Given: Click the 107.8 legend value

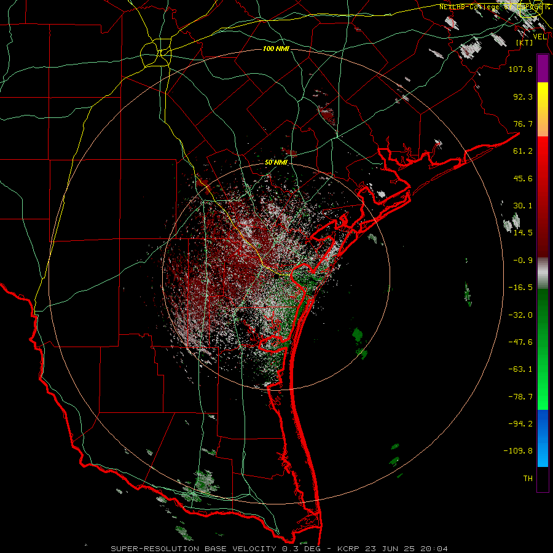Looking at the screenshot, I should click(x=520, y=69).
